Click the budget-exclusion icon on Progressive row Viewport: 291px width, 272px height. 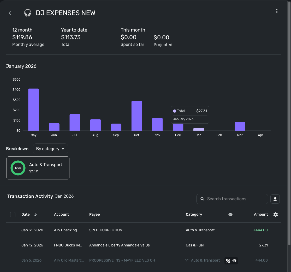coord(228,261)
